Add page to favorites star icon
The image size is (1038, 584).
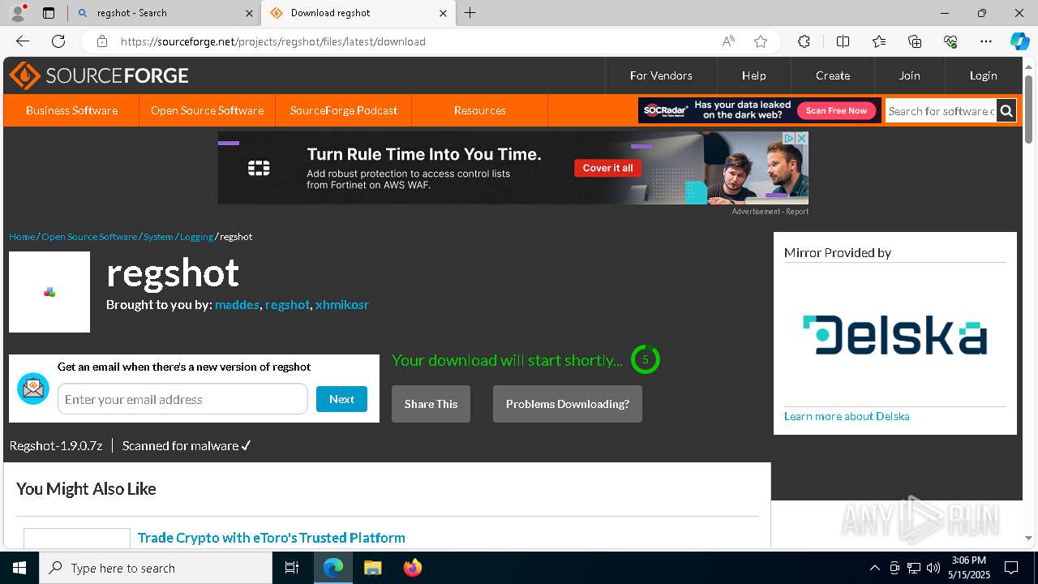tap(760, 41)
